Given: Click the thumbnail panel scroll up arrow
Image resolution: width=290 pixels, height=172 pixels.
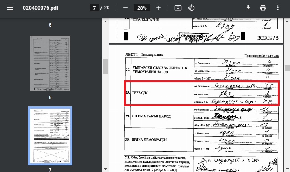Looking at the screenshot, I should tap(105, 21).
